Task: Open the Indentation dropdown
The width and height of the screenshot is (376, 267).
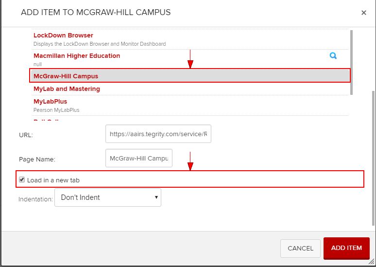Action: tap(108, 197)
